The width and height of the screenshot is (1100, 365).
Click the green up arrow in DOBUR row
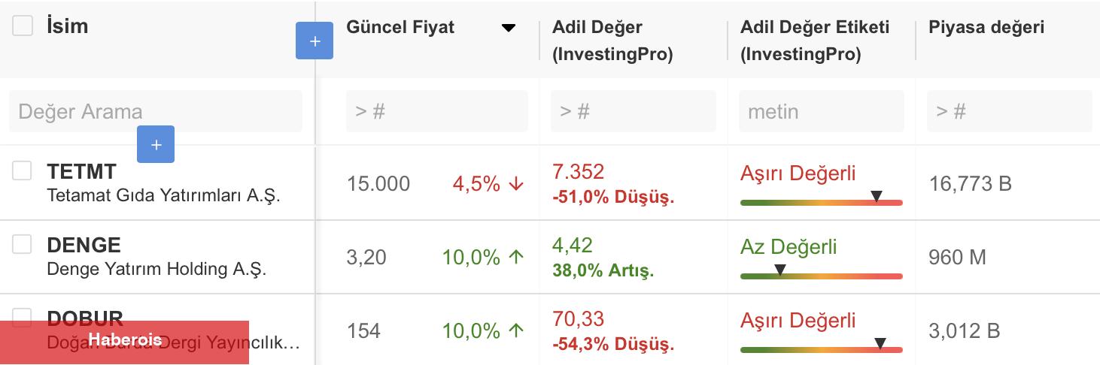[516, 331]
